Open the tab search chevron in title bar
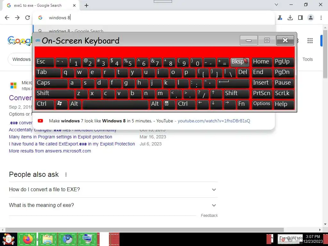 pos(276,4)
